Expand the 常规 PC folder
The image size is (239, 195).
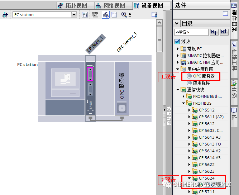pos(178,49)
